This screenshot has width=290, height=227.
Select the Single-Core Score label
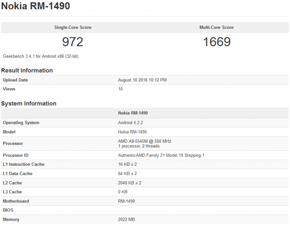coord(72,27)
